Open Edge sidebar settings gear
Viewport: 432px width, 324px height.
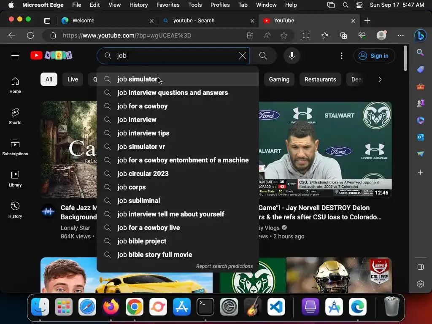pos(421,284)
